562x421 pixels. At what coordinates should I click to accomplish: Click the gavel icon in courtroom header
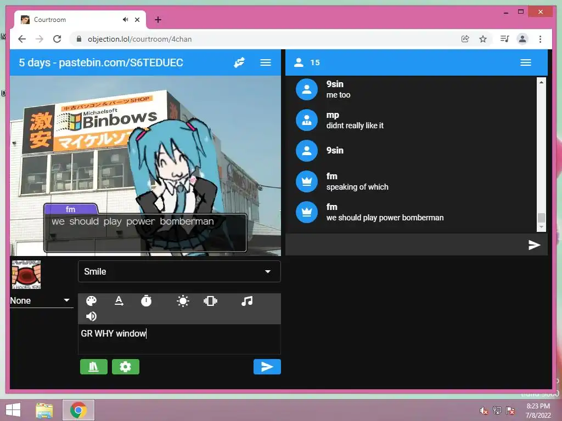pyautogui.click(x=239, y=62)
